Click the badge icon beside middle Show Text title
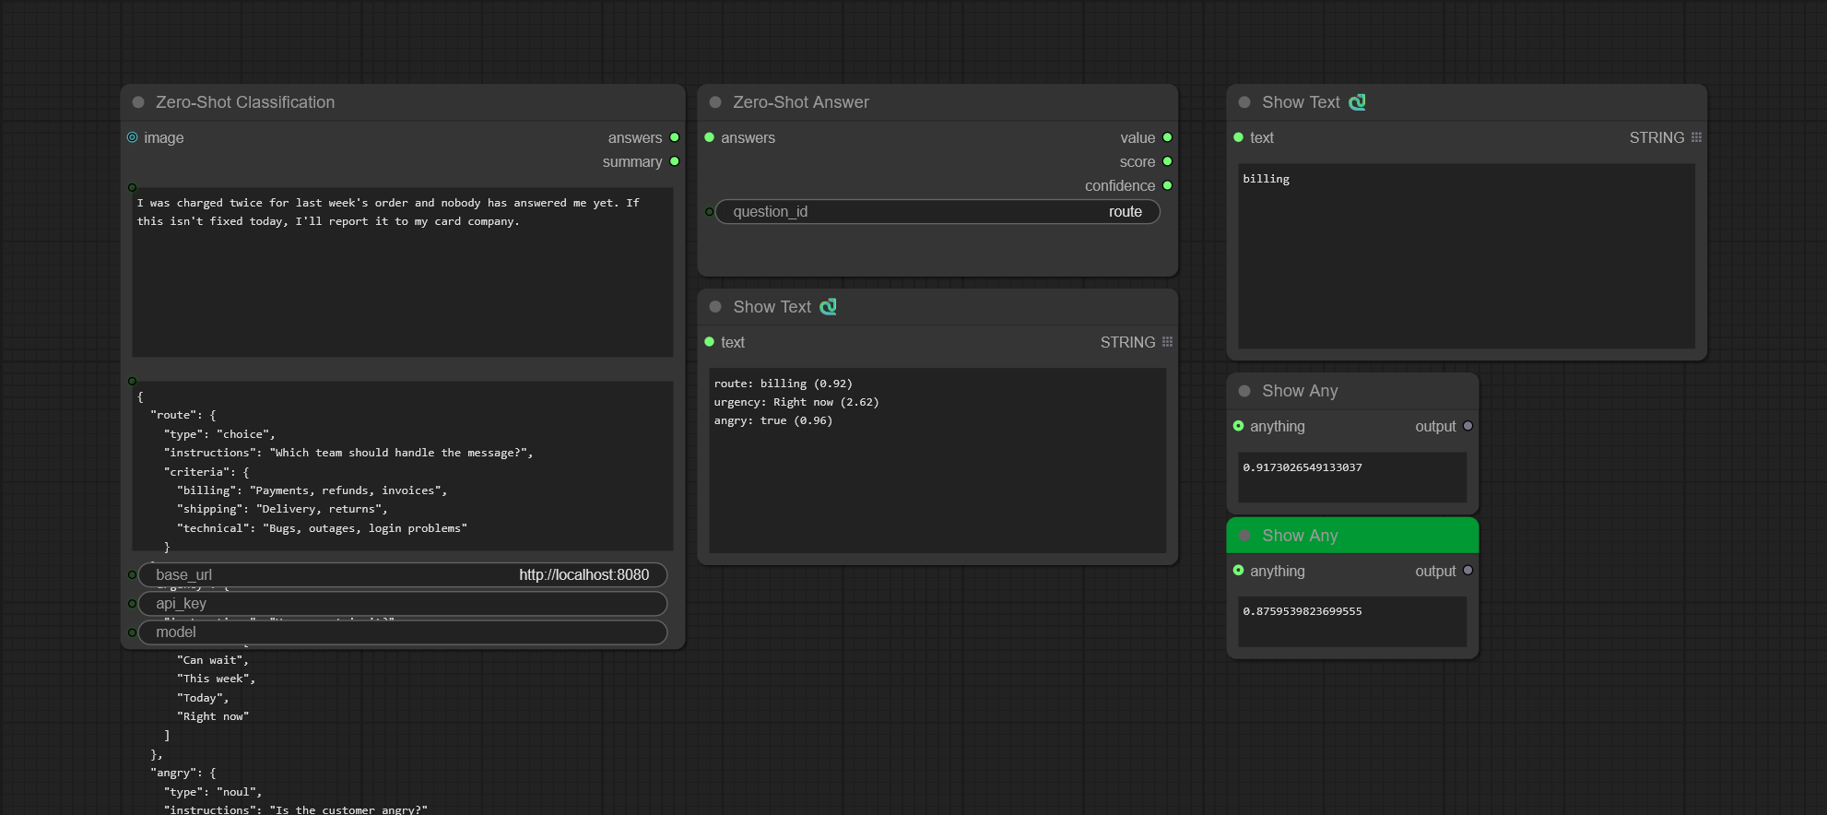The width and height of the screenshot is (1827, 815). 829,307
